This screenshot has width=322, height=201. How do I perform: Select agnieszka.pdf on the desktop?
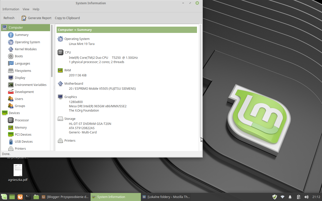(18, 173)
